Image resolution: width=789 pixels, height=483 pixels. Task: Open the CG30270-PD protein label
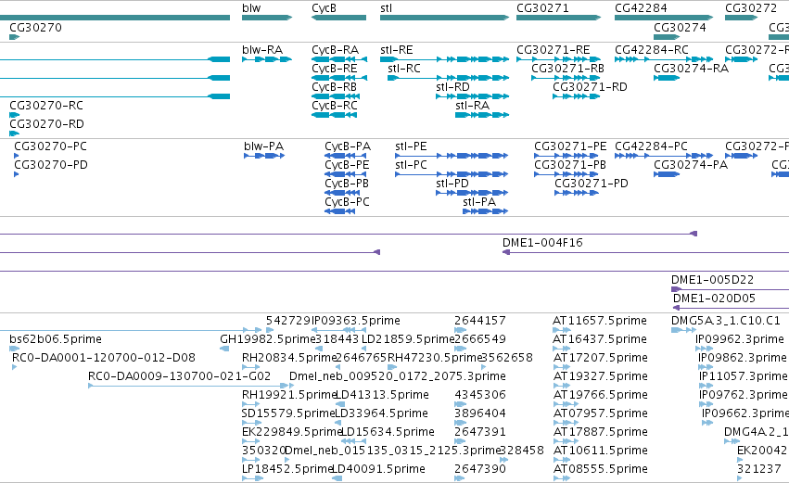coord(51,165)
